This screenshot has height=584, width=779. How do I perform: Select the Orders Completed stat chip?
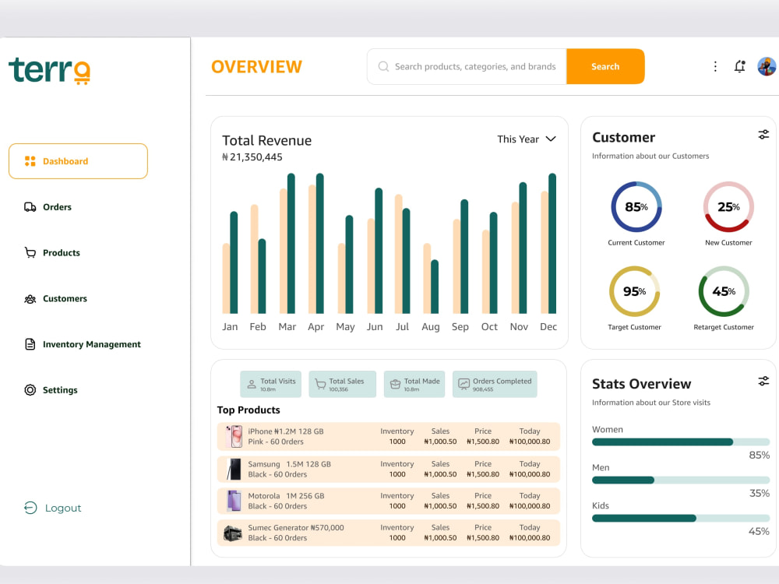pos(495,384)
